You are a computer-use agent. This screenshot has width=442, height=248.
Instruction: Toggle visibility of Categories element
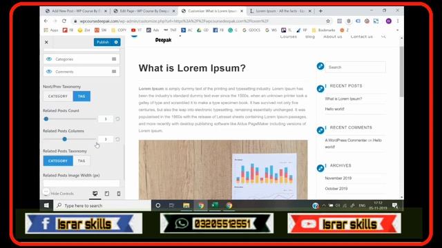pos(49,59)
